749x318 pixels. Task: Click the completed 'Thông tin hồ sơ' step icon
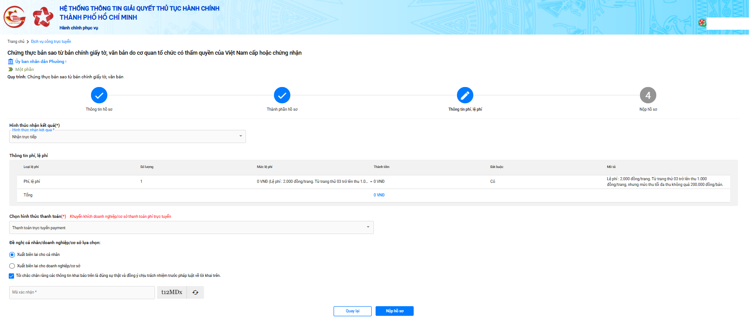click(99, 95)
